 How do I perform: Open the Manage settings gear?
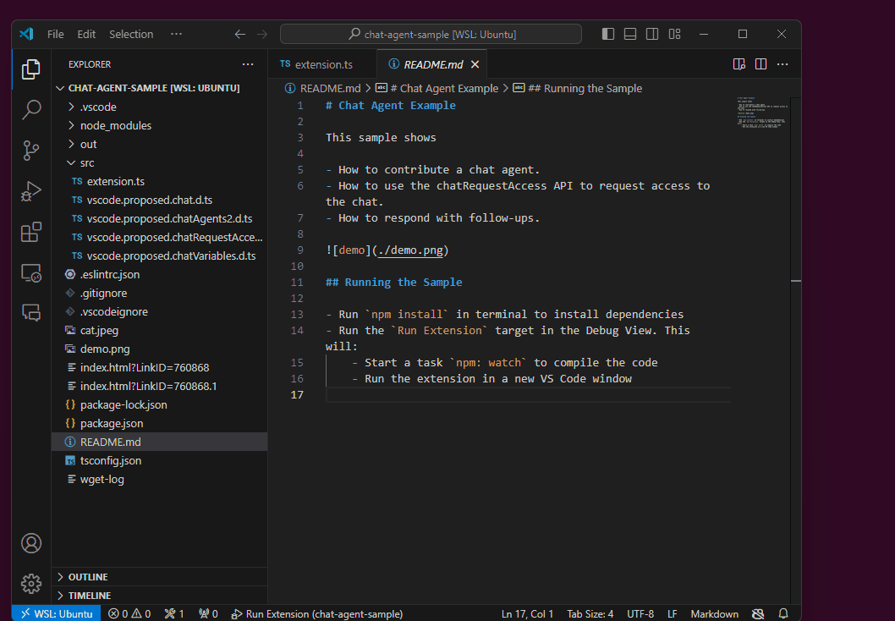(x=31, y=584)
